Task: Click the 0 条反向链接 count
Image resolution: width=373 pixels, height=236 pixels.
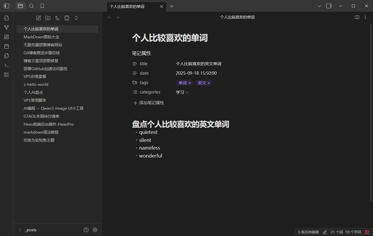Action: (x=308, y=232)
